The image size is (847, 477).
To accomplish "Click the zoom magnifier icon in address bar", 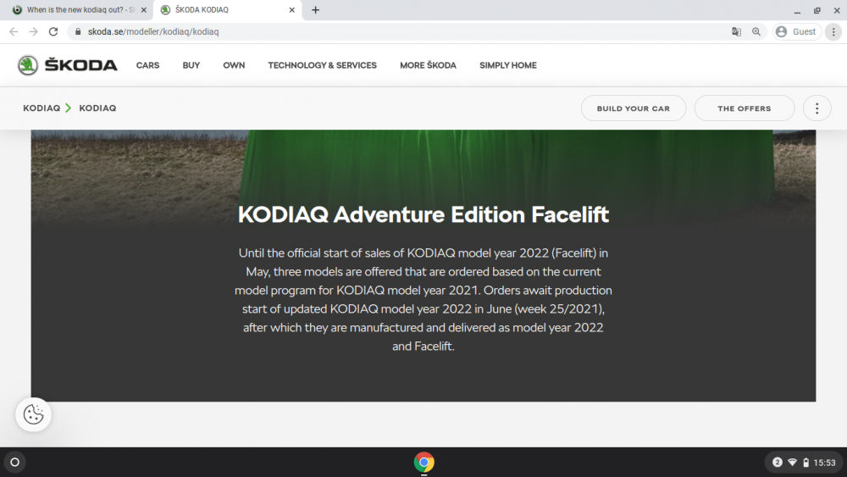I will click(756, 32).
